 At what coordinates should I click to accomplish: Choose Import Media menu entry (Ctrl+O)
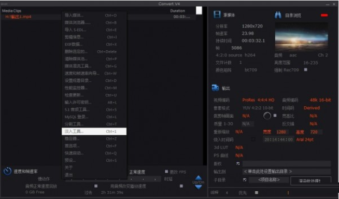(x=94, y=16)
